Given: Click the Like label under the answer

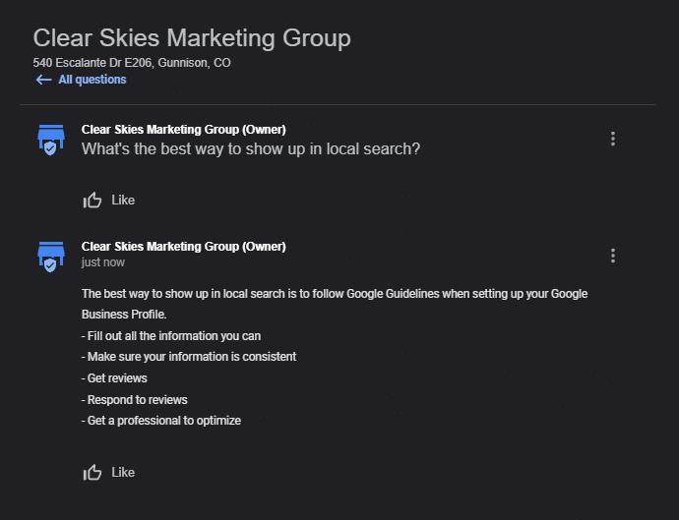Looking at the screenshot, I should click(123, 473).
